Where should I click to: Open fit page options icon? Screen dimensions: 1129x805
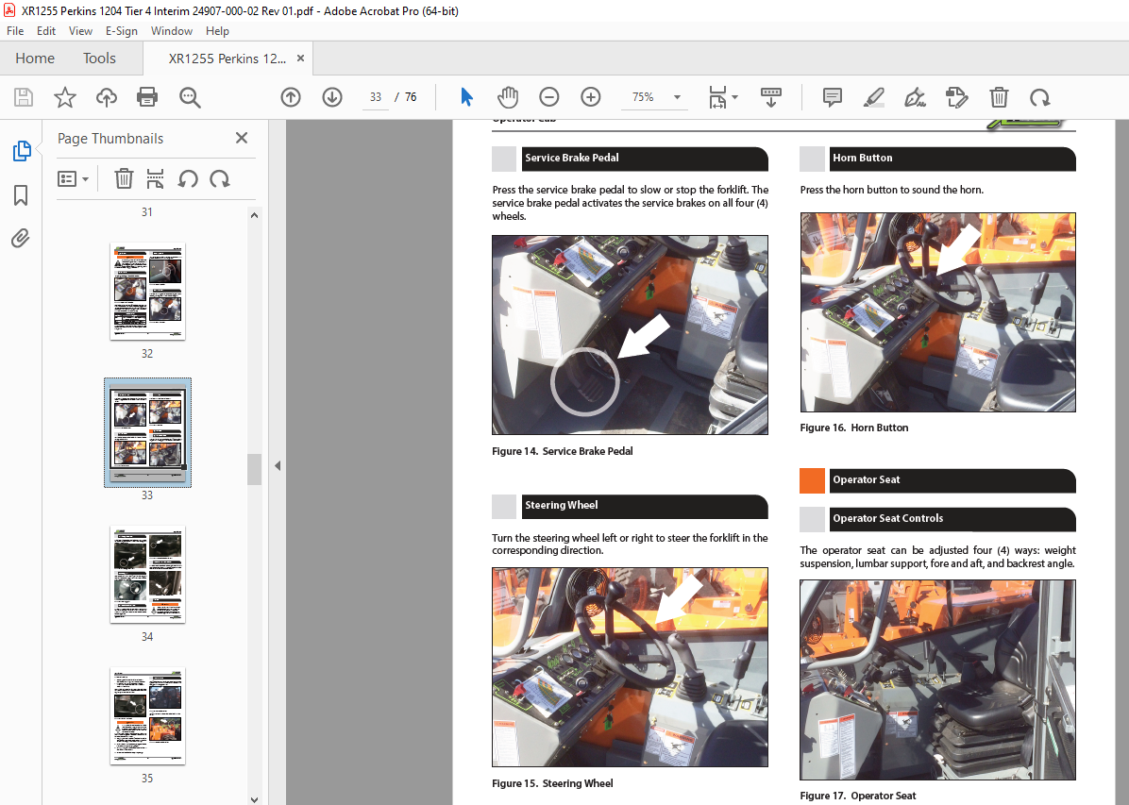(x=717, y=97)
